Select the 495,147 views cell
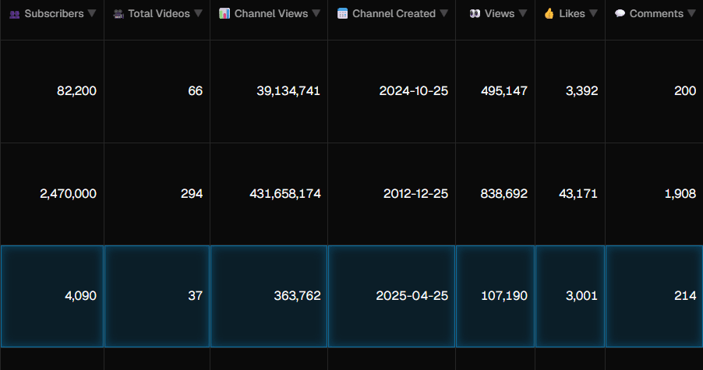 coord(496,91)
